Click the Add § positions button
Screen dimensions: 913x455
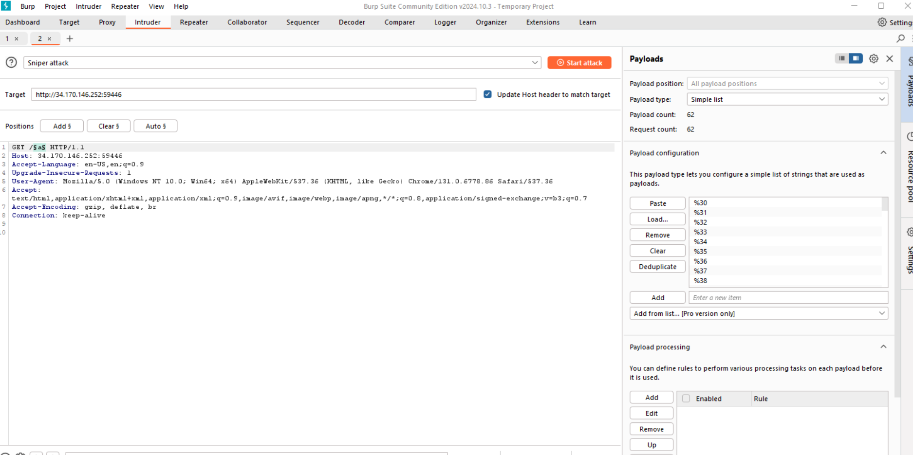[62, 126]
